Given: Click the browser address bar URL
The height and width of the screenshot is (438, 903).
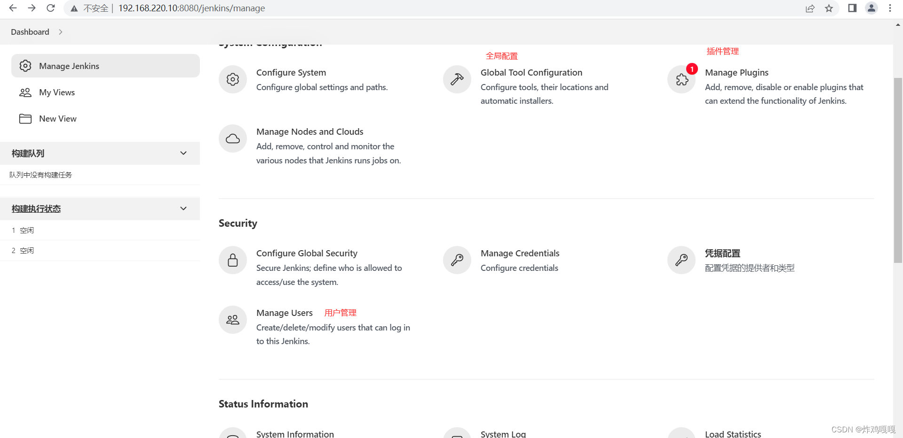Looking at the screenshot, I should point(191,8).
